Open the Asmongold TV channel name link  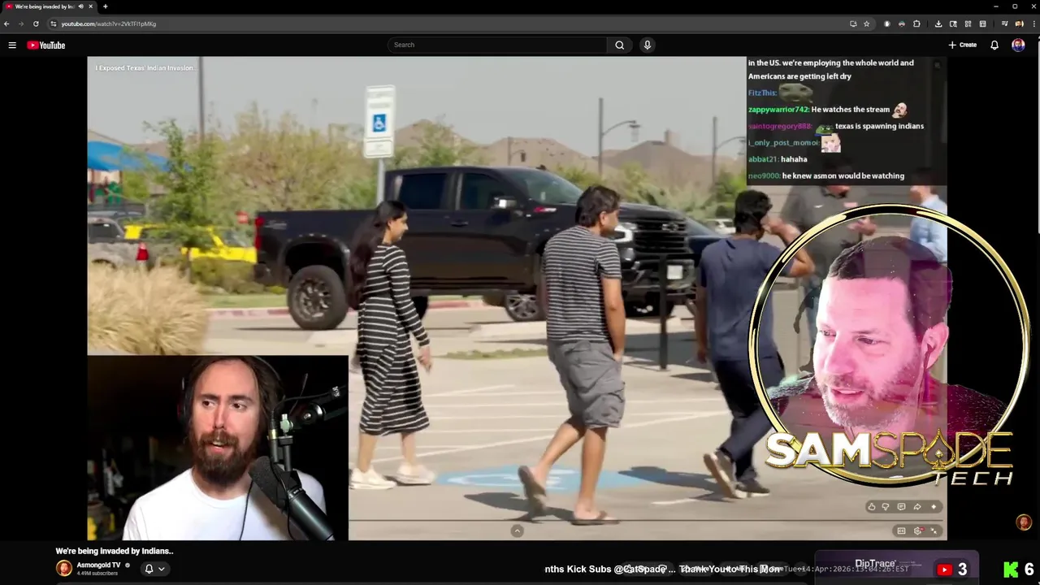[98, 565]
